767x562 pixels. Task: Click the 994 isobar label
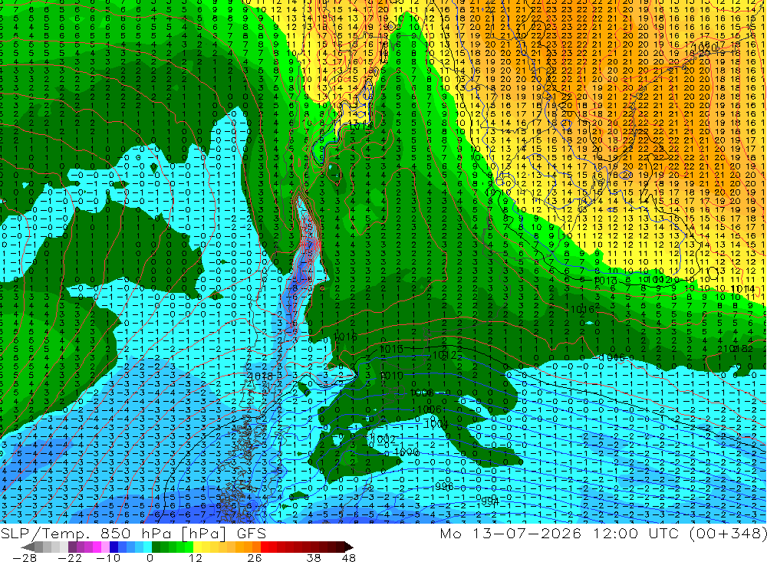pos(489,501)
